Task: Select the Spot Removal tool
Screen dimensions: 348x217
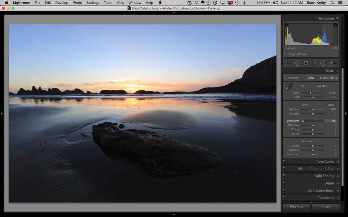Action: 297,63
